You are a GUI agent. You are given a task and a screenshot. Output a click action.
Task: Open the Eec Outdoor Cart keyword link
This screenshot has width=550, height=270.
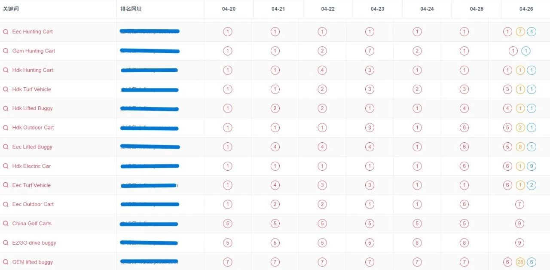click(33, 204)
